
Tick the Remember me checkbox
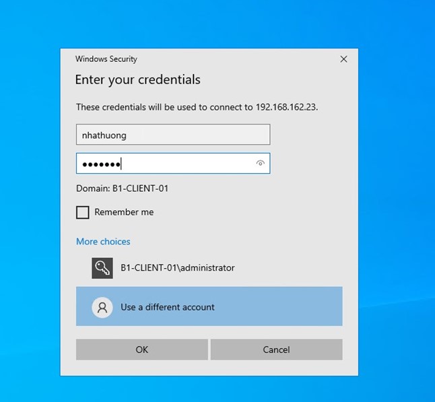[83, 213]
